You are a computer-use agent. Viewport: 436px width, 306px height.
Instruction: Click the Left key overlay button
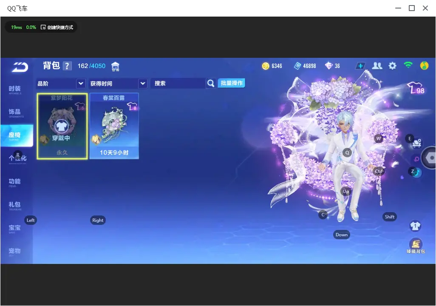pos(31,220)
